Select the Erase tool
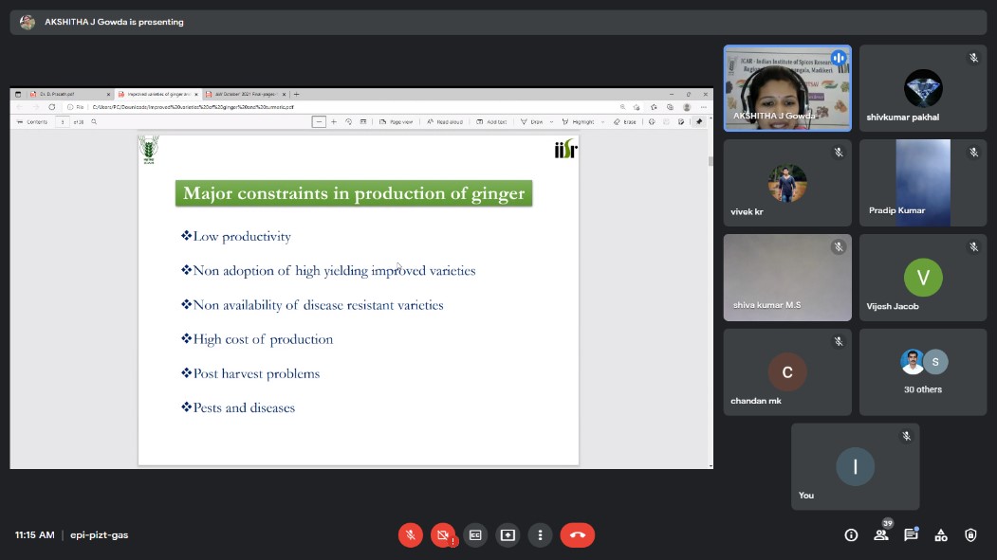The image size is (997, 560). coord(624,122)
